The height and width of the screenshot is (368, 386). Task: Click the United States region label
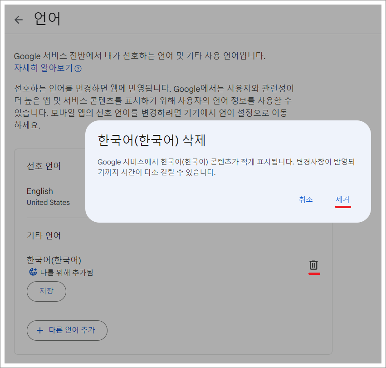pyautogui.click(x=48, y=203)
